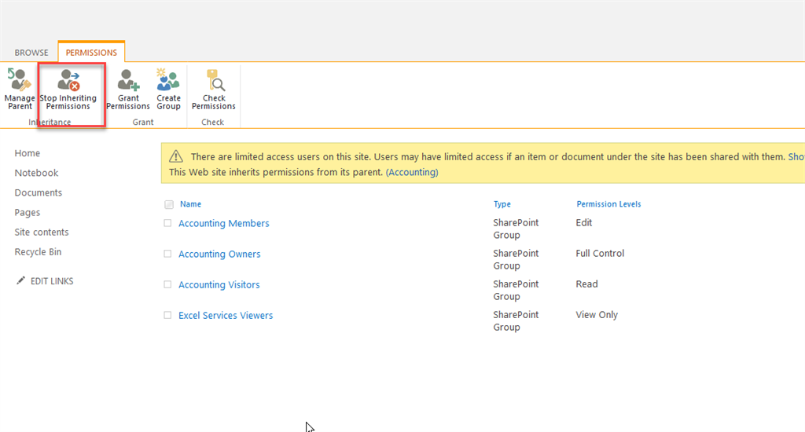Image resolution: width=805 pixels, height=432 pixels.
Task: Click the pencil icon beside EDIT LINKS
Action: coord(20,280)
